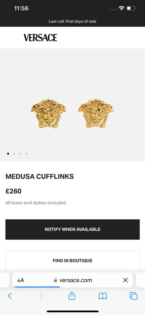The height and width of the screenshot is (315, 145).
Task: Tap the left gold Medusa cufflink image
Action: (49, 113)
